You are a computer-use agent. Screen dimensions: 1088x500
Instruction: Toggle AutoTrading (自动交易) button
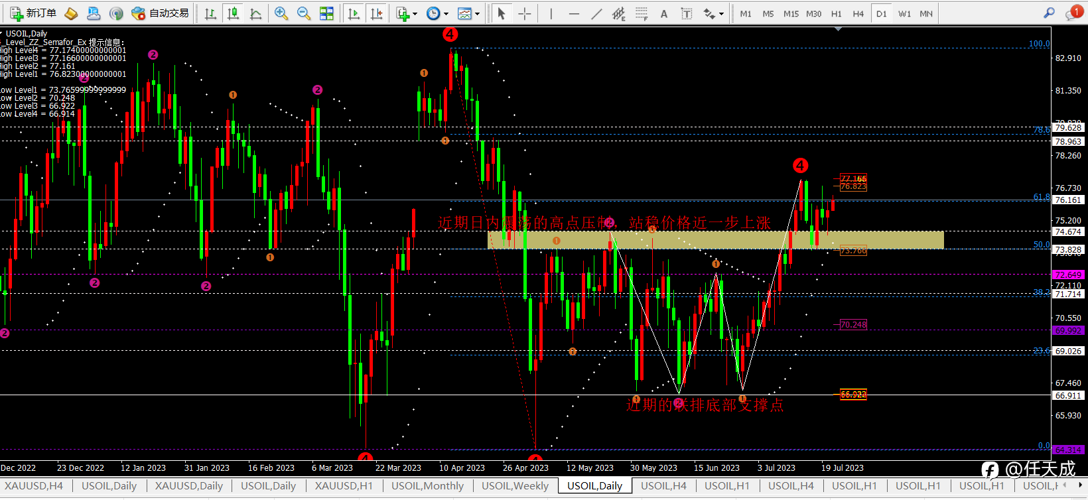pos(160,13)
